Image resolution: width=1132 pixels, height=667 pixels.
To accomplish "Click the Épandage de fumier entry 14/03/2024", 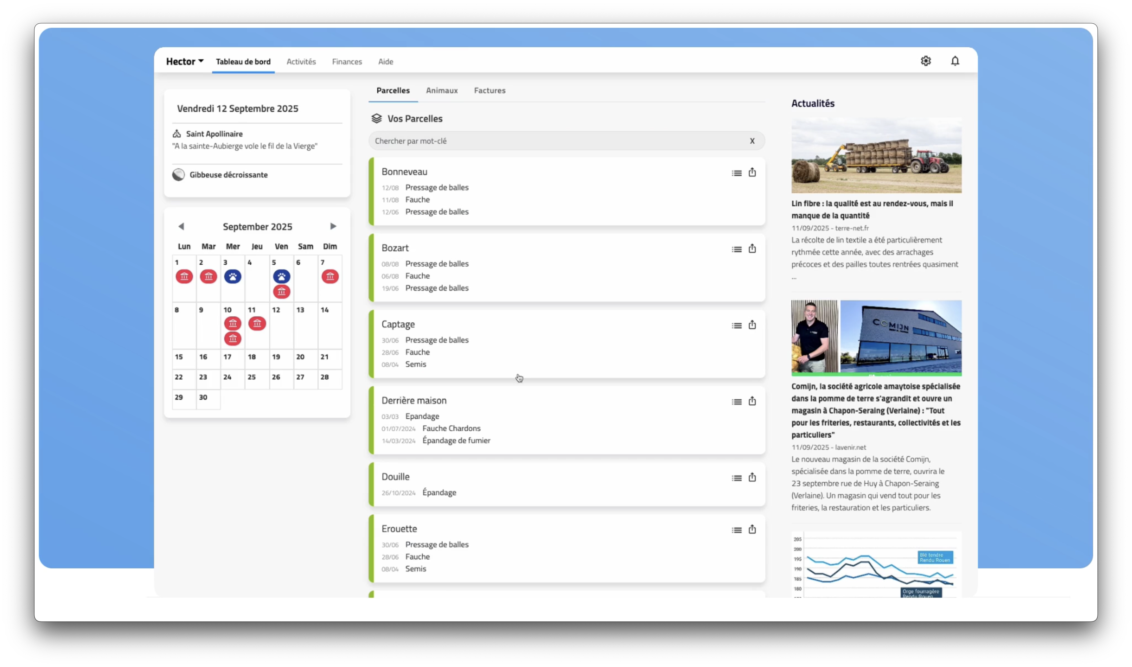I will coord(436,441).
